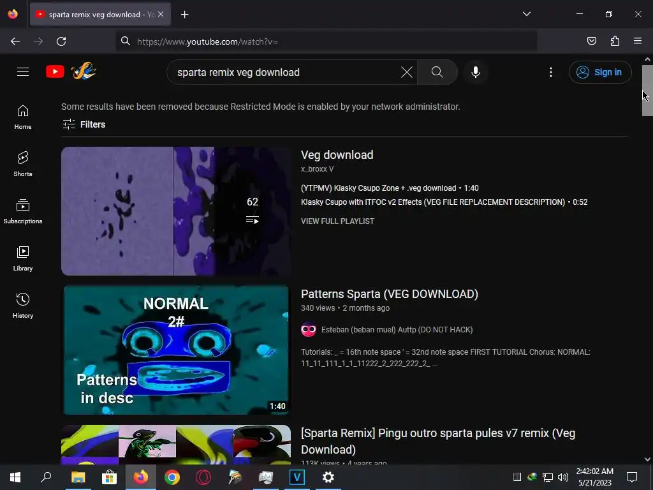Image resolution: width=653 pixels, height=490 pixels.
Task: Open the YouTube guide hamburger menu
Action: tap(23, 71)
